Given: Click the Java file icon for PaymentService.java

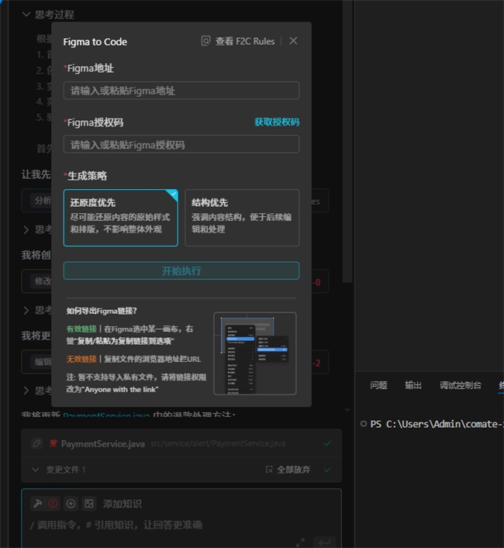Looking at the screenshot, I should point(54,443).
